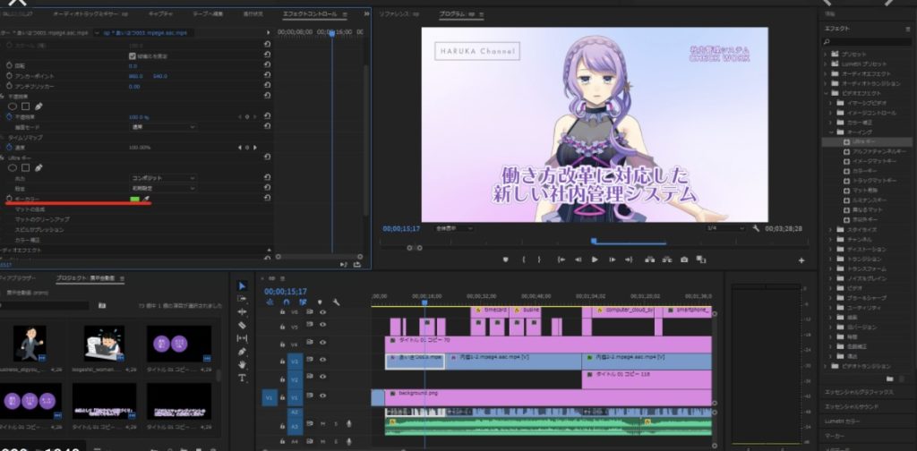Create ellipse mask under Ultra キー effect
917x451 pixels.
[x=12, y=167]
